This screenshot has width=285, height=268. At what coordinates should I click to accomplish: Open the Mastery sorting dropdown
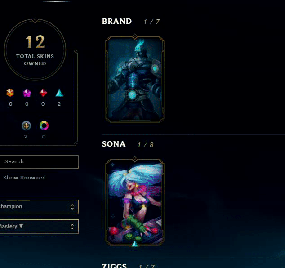coord(39,227)
